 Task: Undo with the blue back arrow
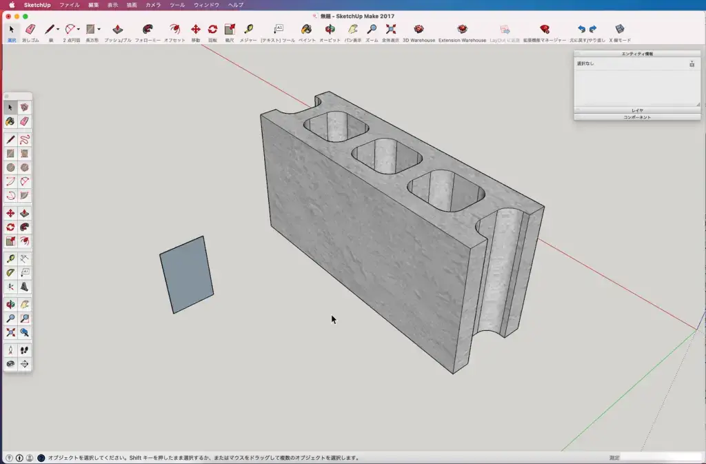[x=582, y=29]
